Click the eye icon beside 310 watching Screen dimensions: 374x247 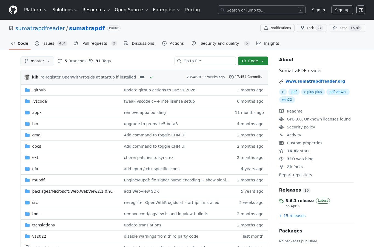coord(281,159)
